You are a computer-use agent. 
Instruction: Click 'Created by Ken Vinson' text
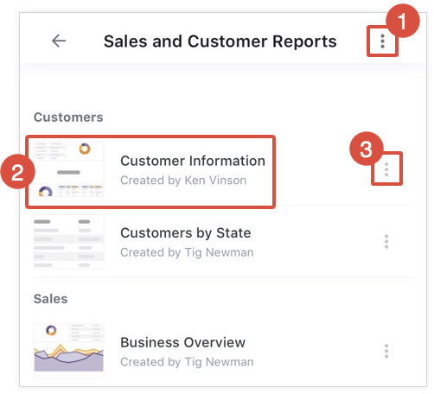183,181
